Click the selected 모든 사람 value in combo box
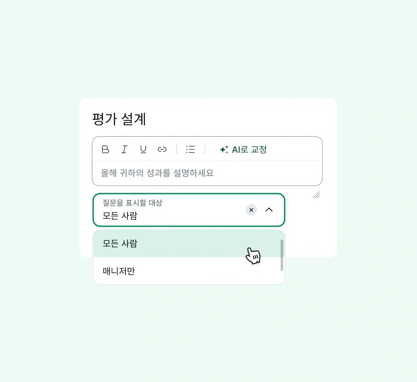The width and height of the screenshot is (417, 382). click(x=120, y=216)
